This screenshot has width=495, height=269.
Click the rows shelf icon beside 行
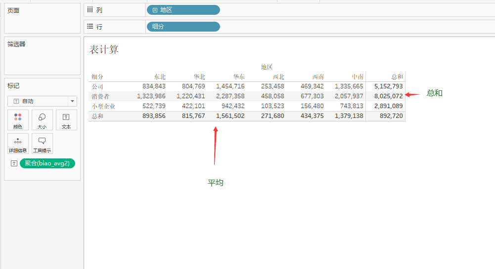coord(90,27)
